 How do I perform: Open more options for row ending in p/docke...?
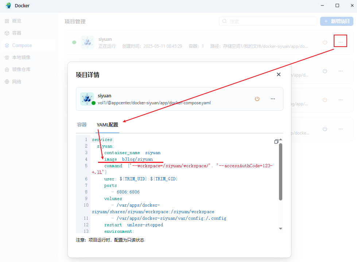(x=340, y=129)
